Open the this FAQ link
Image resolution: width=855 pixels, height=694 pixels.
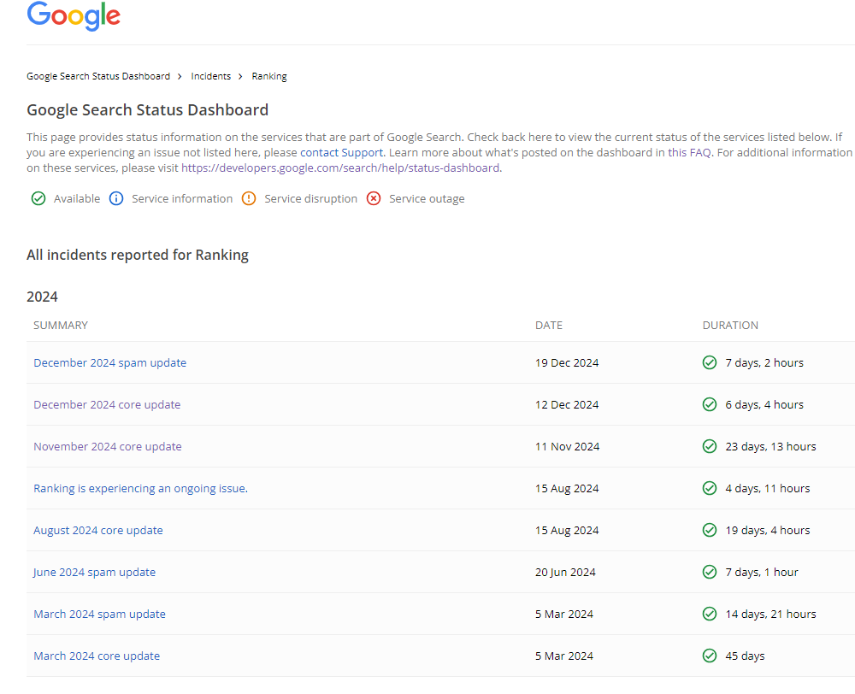coord(690,153)
